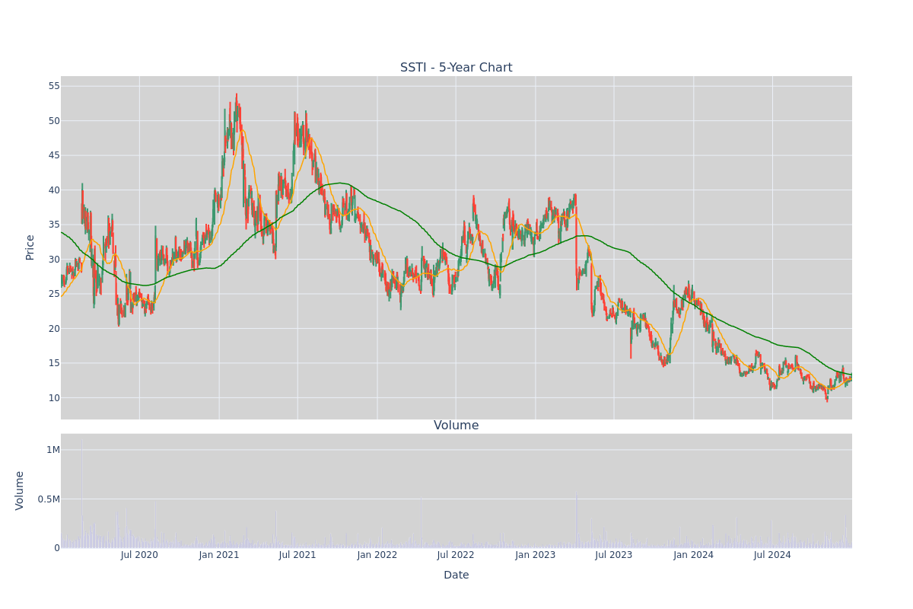This screenshot has width=913, height=609.
Task: Click the Volume y-axis label
Action: tap(21, 490)
